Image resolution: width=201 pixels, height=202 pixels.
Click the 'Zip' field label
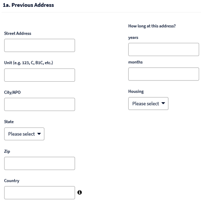coord(7,151)
